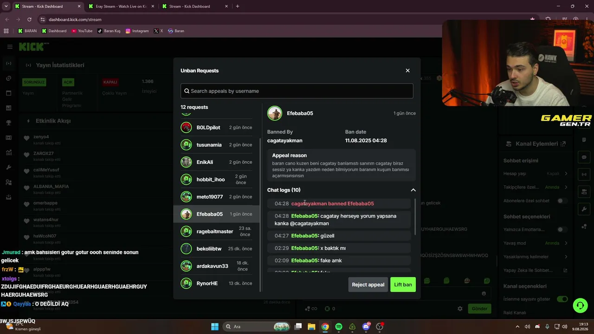View site information icon in address bar

[43, 19]
